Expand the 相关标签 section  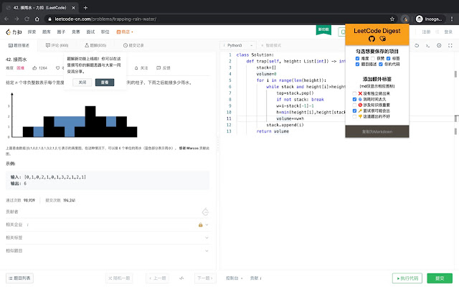pos(207,237)
